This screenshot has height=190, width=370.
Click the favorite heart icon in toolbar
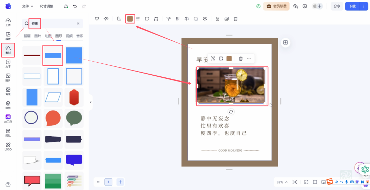(x=97, y=19)
